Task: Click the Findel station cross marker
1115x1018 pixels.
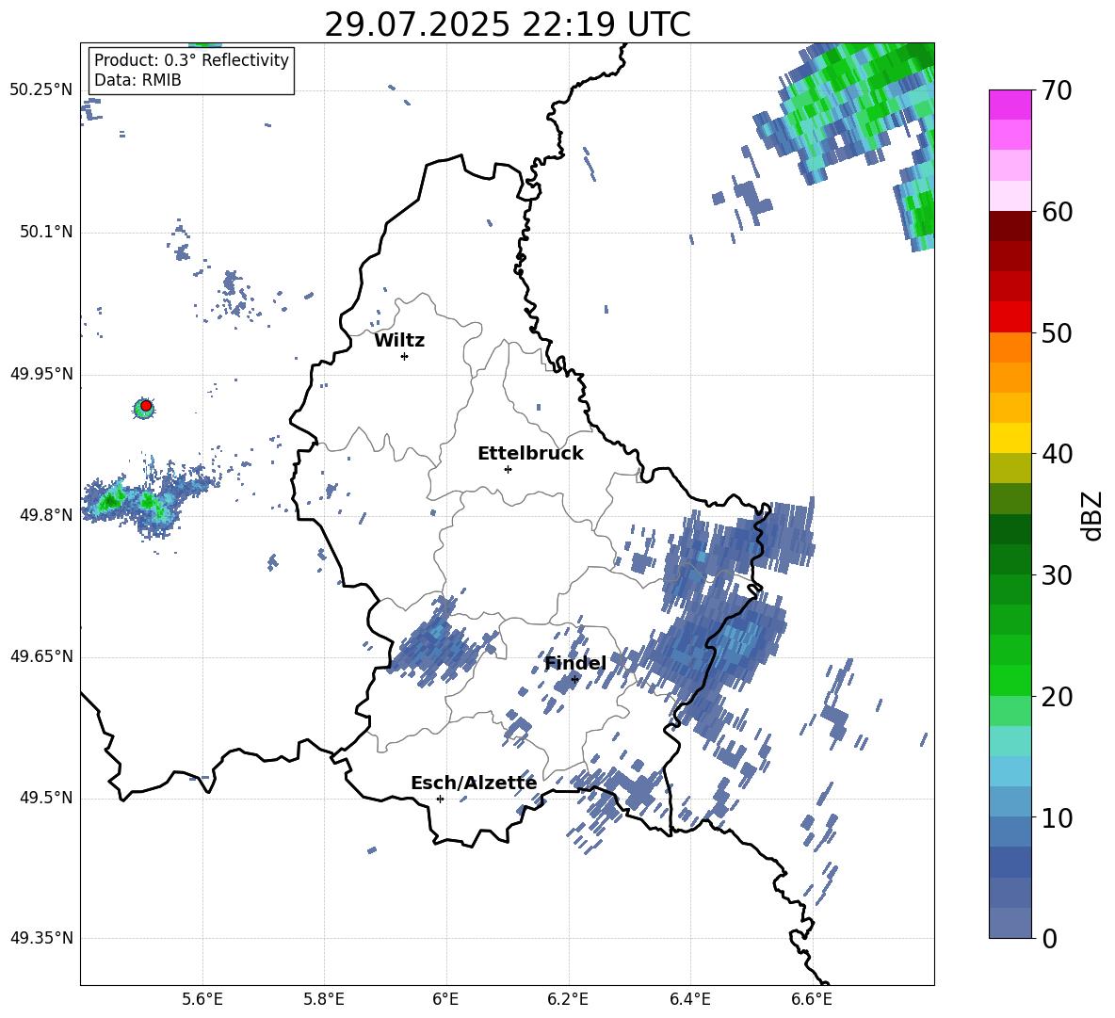Action: click(574, 680)
